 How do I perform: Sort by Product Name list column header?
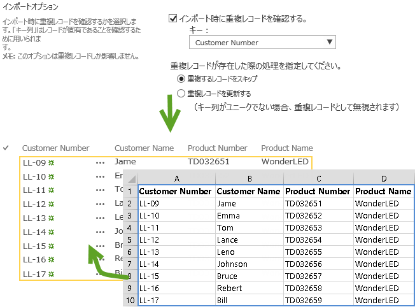coord(287,148)
